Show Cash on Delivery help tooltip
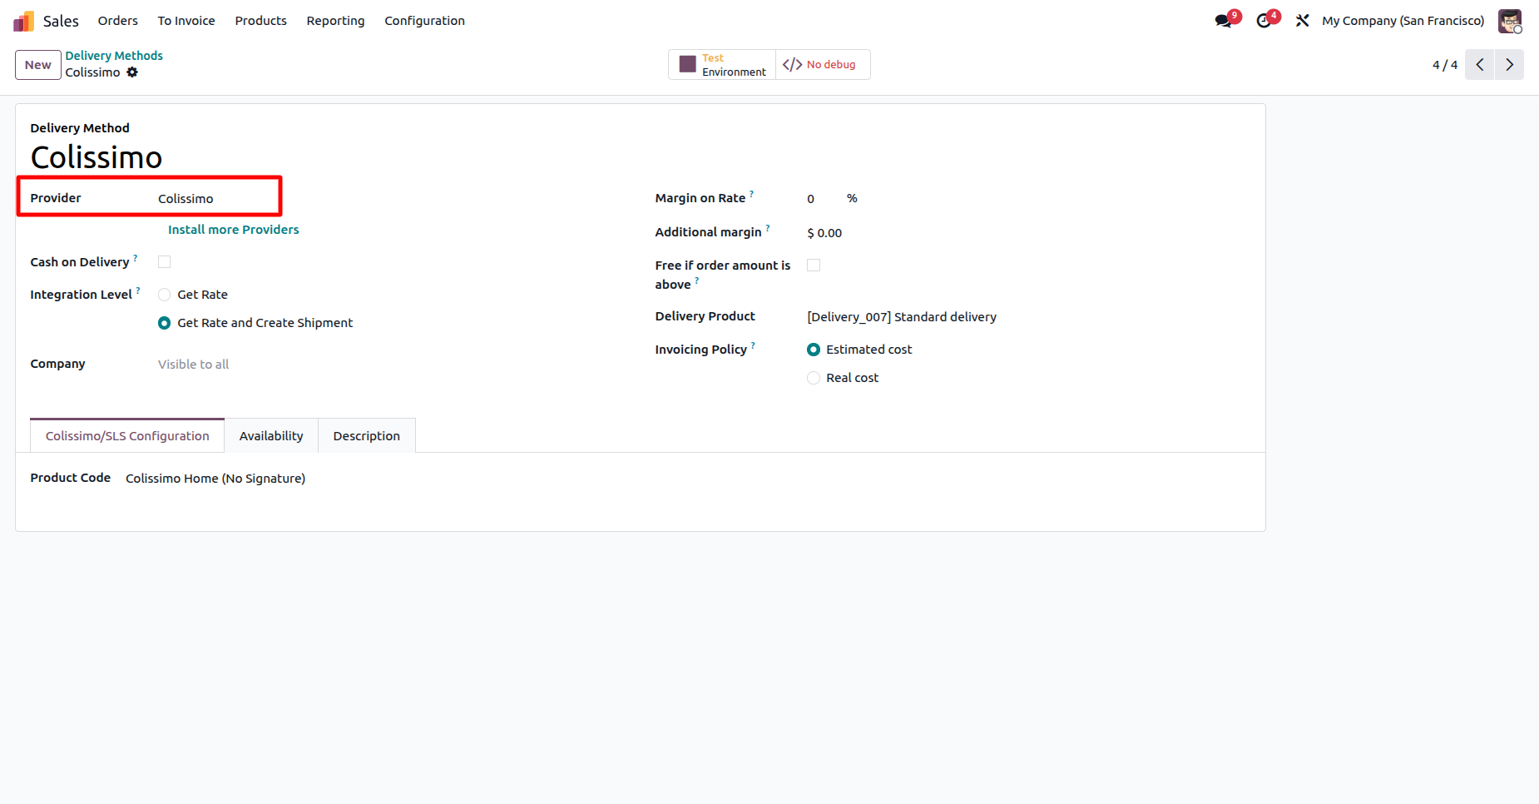The width and height of the screenshot is (1539, 804). point(136,258)
